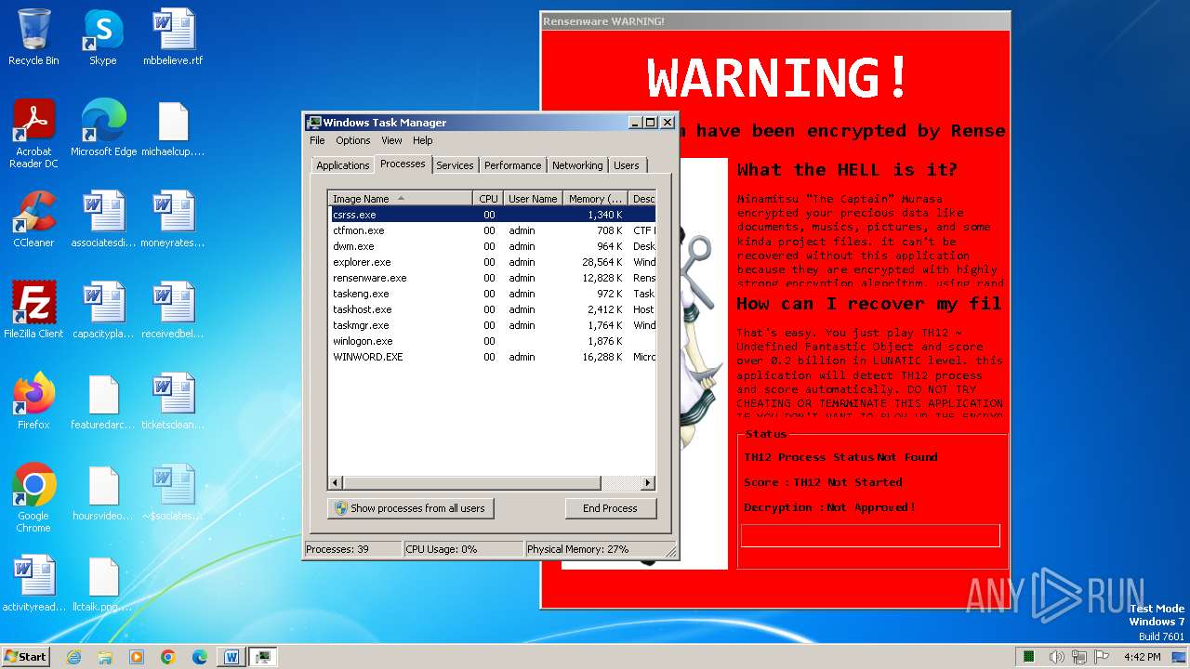Sort processes by Memory column header
This screenshot has width=1190, height=669.
click(595, 198)
